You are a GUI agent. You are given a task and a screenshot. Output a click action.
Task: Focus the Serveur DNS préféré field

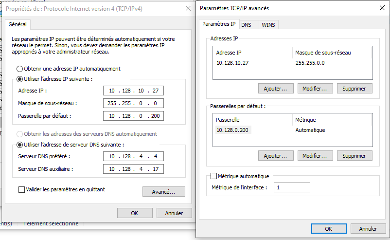(x=133, y=156)
